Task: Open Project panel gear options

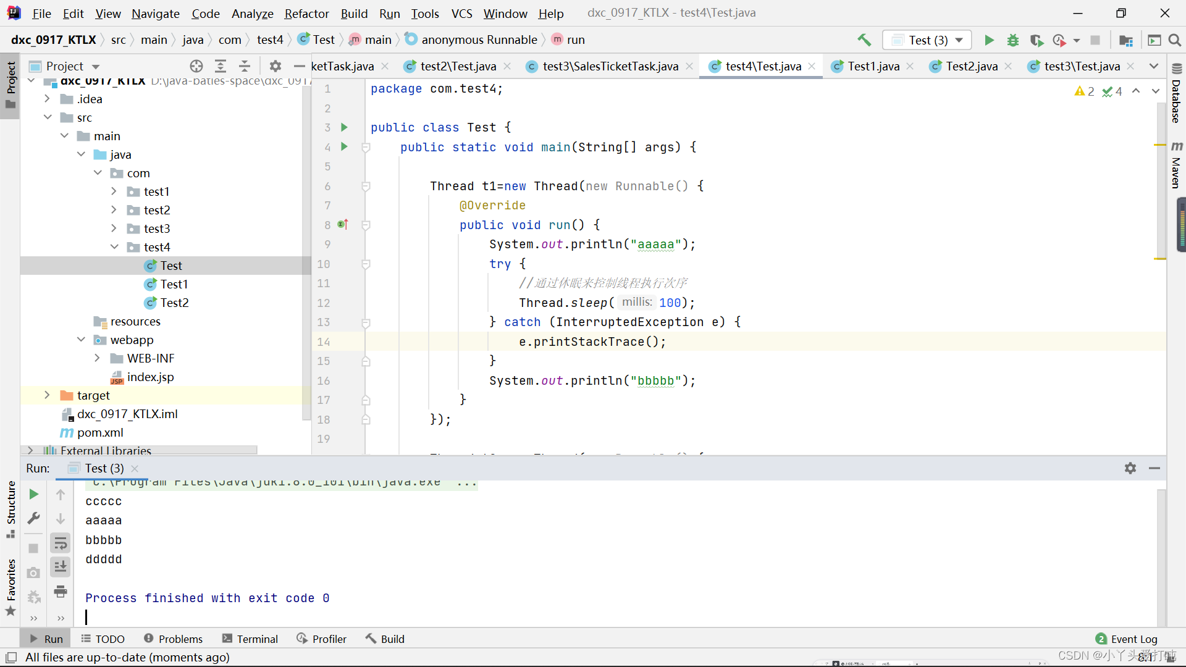Action: click(x=275, y=66)
